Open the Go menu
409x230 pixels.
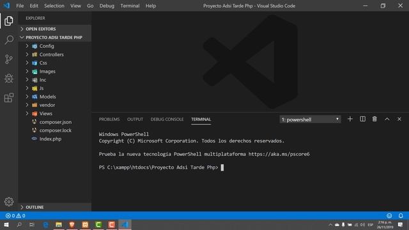coord(90,6)
